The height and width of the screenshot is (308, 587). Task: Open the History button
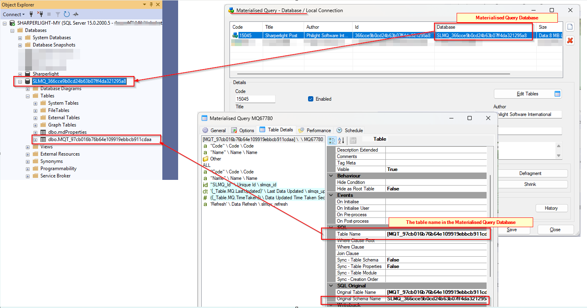pos(551,208)
